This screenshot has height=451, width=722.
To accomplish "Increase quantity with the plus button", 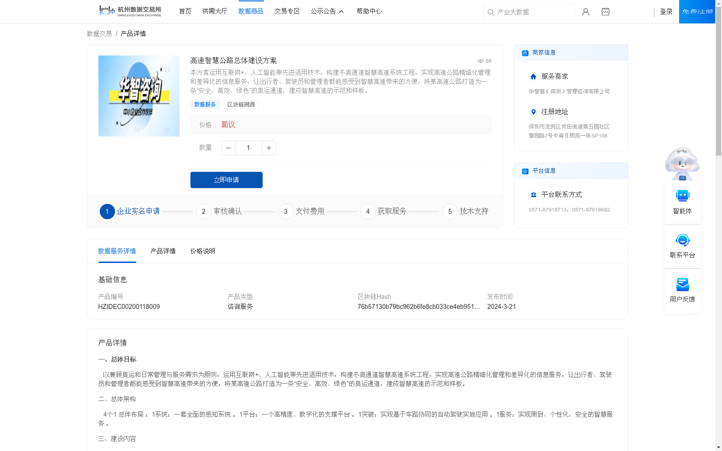I will pyautogui.click(x=269, y=148).
